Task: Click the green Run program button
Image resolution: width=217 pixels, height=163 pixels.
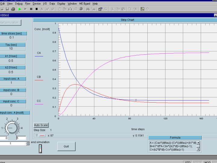Action: tap(20, 9)
